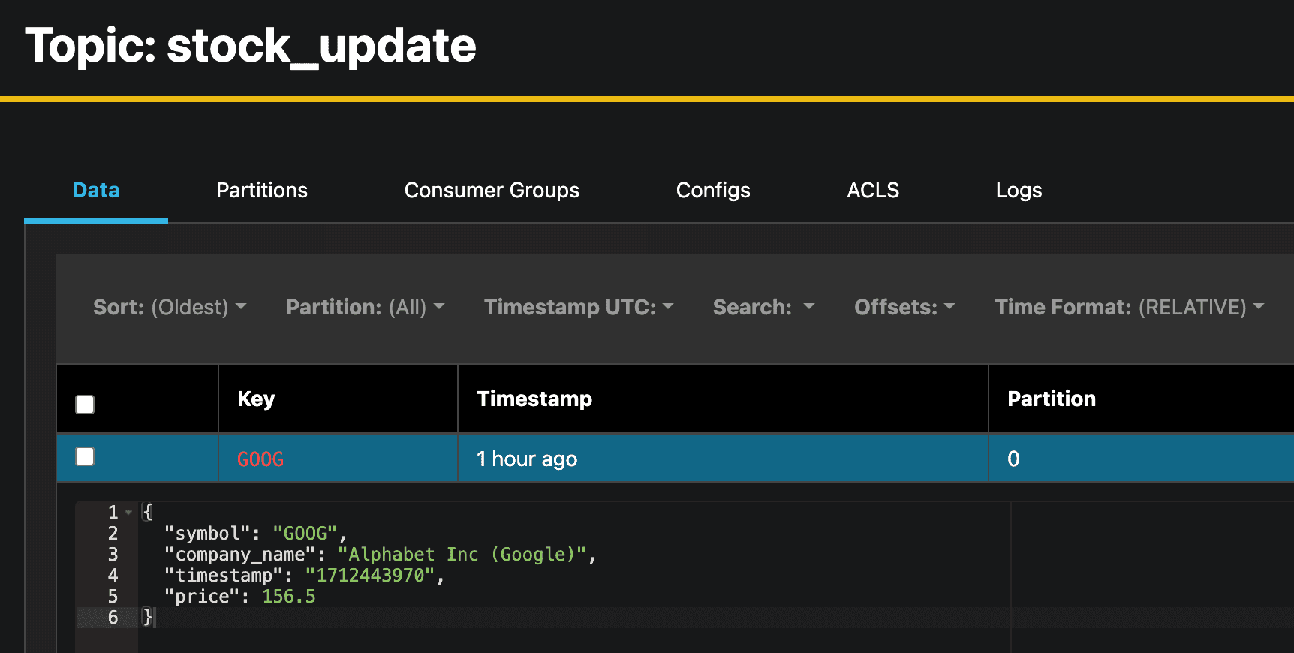Image resolution: width=1294 pixels, height=653 pixels.
Task: Open the Logs tab
Action: point(1019,190)
